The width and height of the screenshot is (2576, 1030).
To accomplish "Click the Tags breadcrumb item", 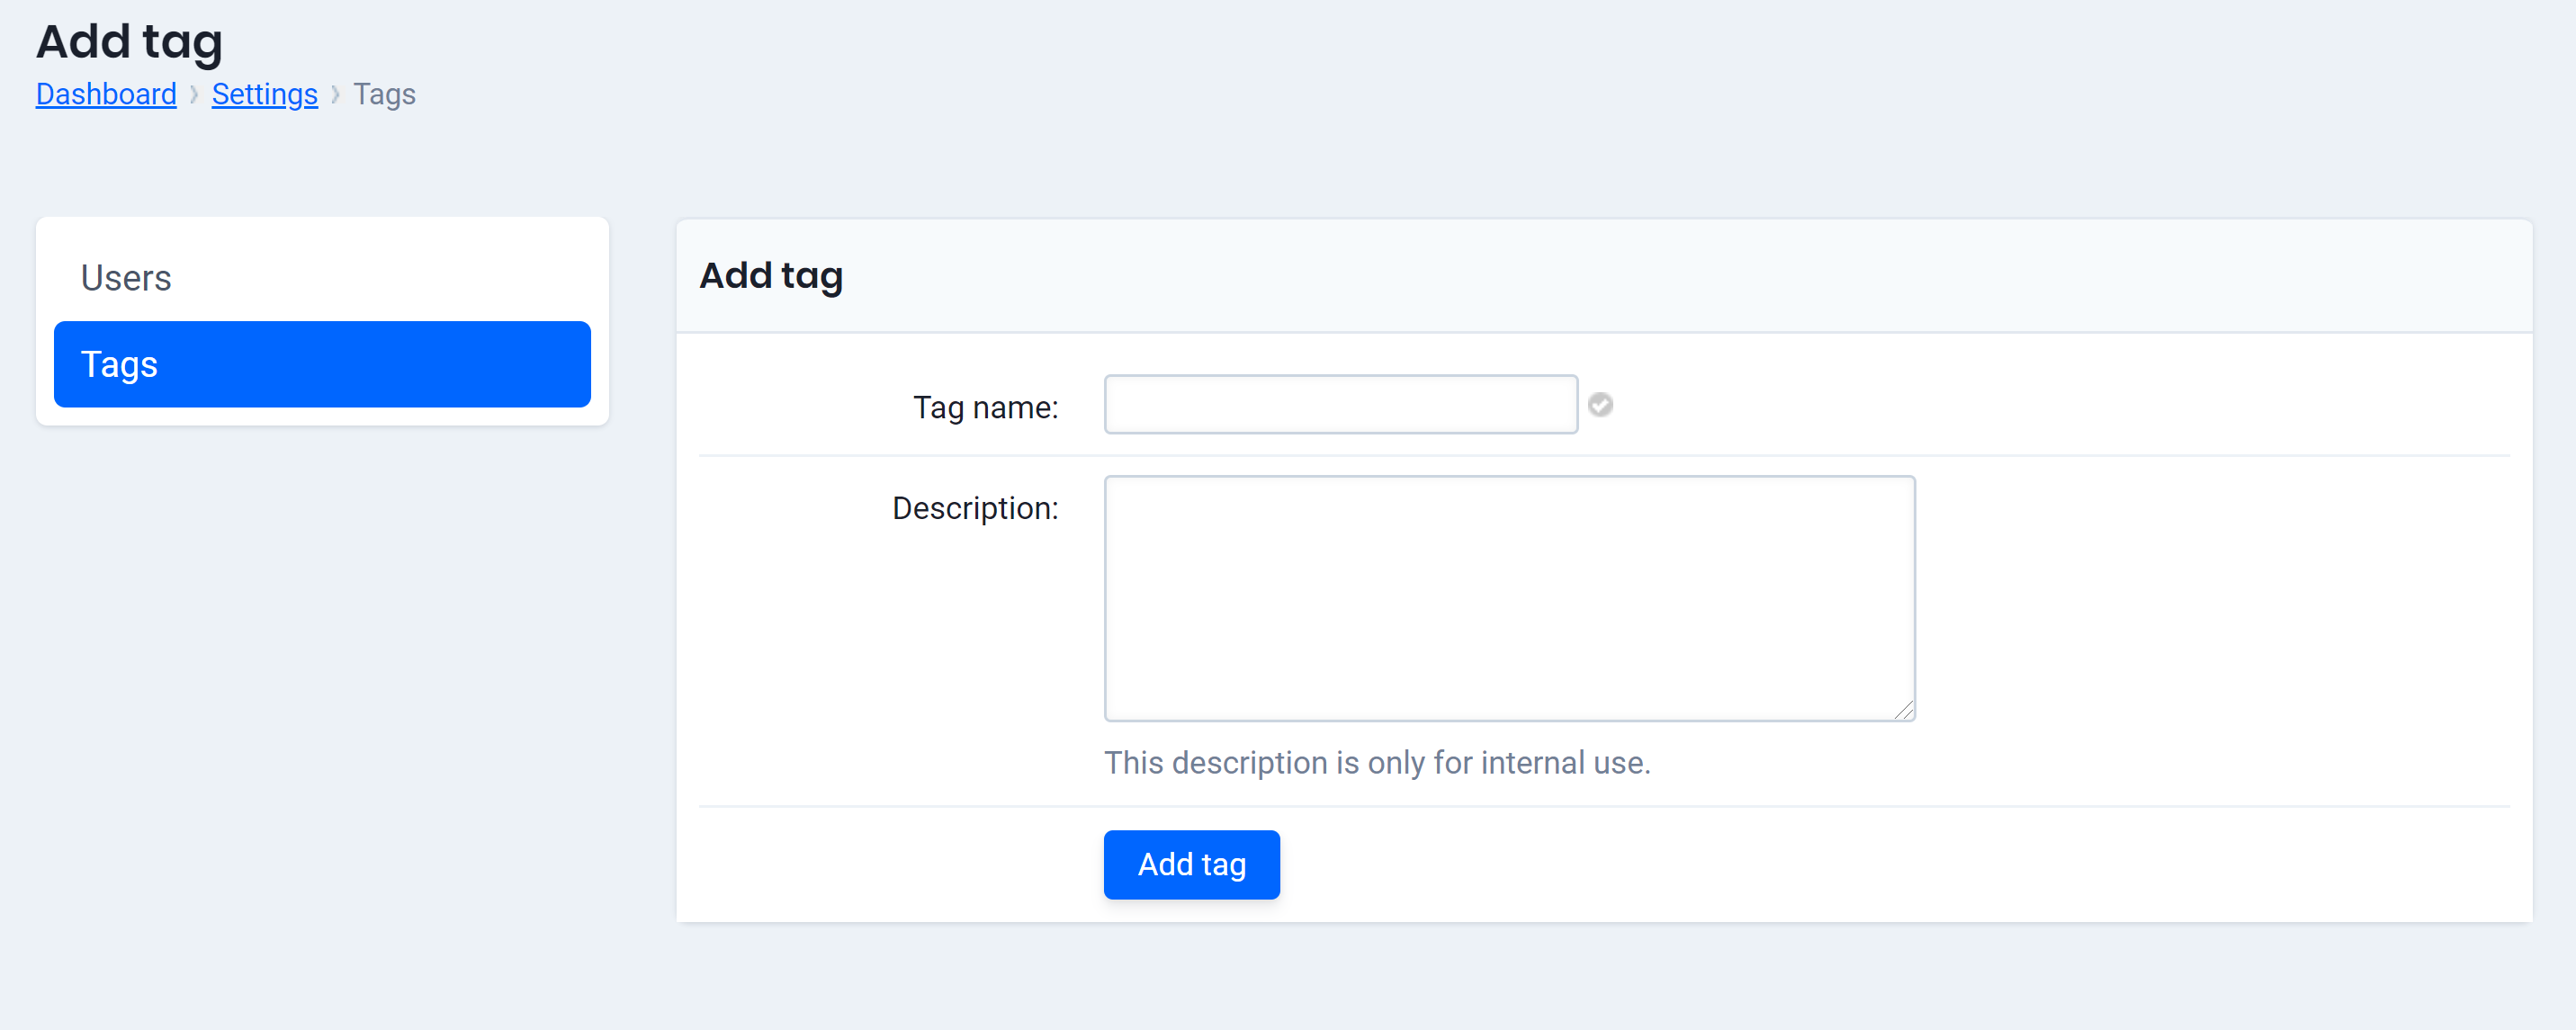I will (x=385, y=93).
